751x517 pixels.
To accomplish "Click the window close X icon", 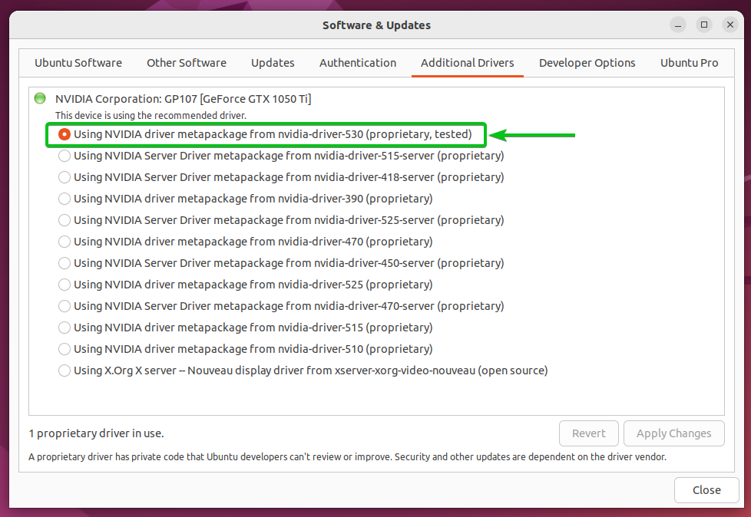I will pyautogui.click(x=730, y=25).
